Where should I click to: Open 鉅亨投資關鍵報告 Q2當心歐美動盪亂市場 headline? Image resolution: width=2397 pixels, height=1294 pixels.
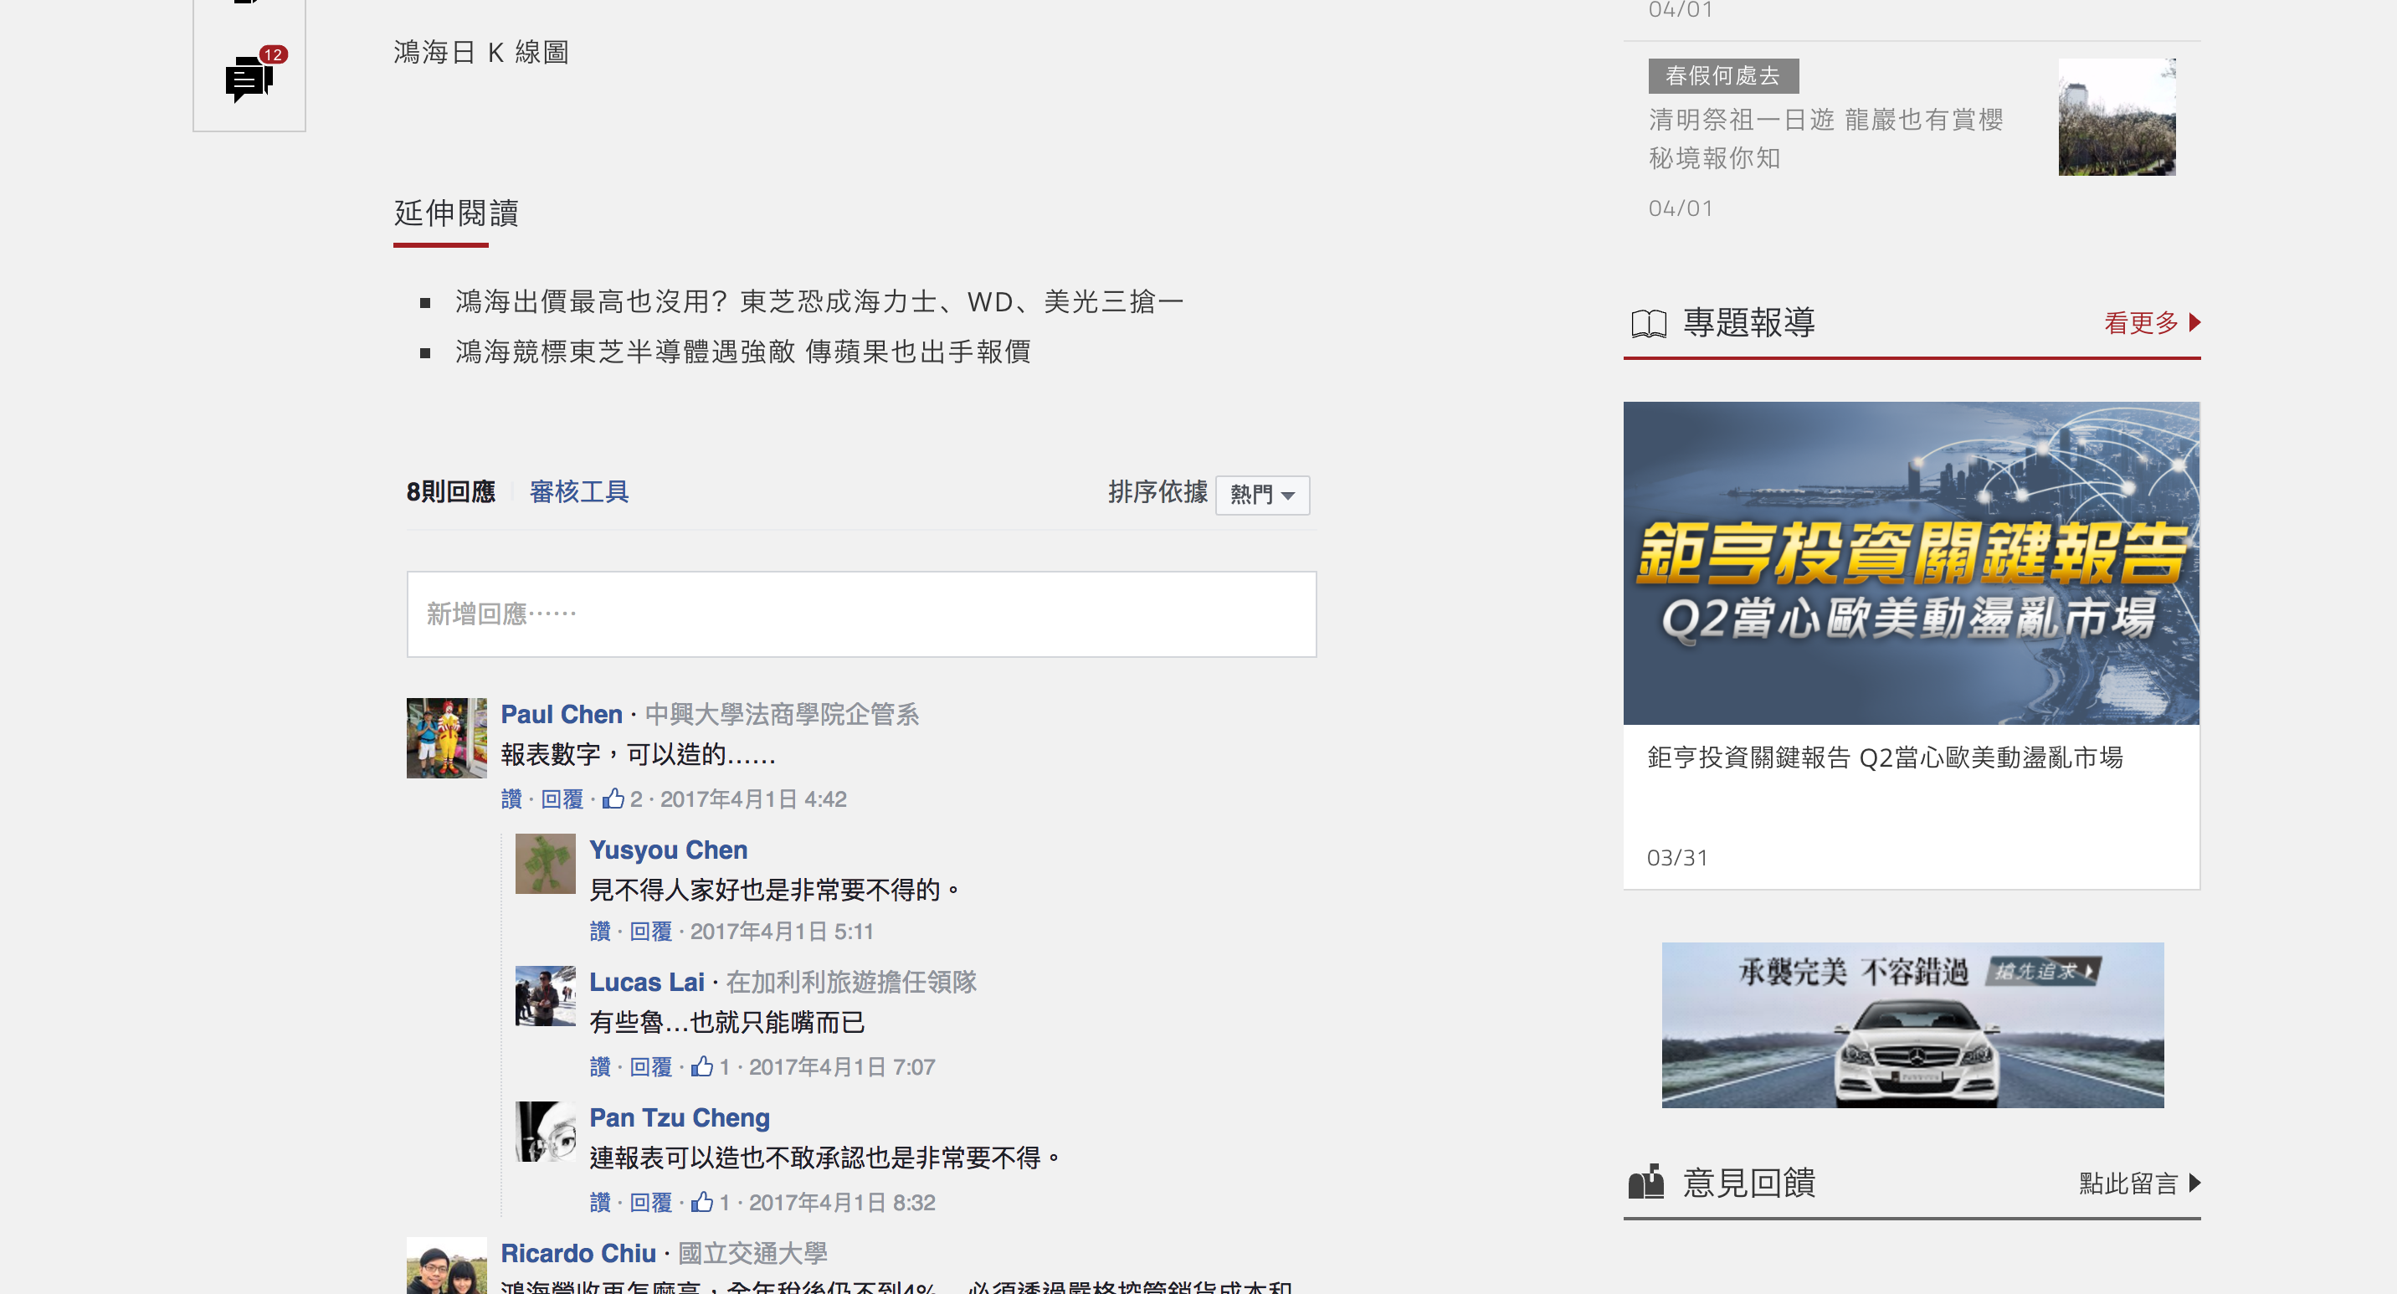click(1884, 757)
